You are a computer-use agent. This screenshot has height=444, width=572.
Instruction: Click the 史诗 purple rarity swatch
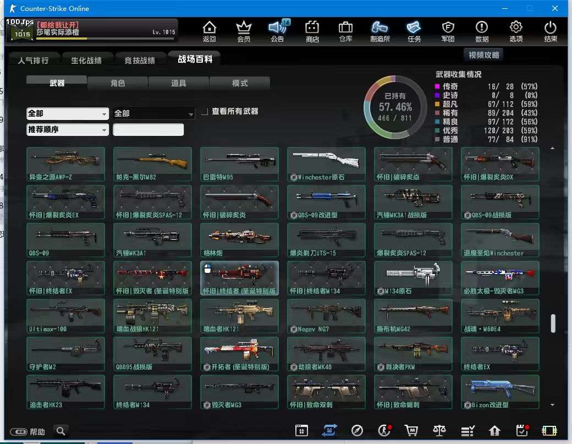(x=437, y=95)
